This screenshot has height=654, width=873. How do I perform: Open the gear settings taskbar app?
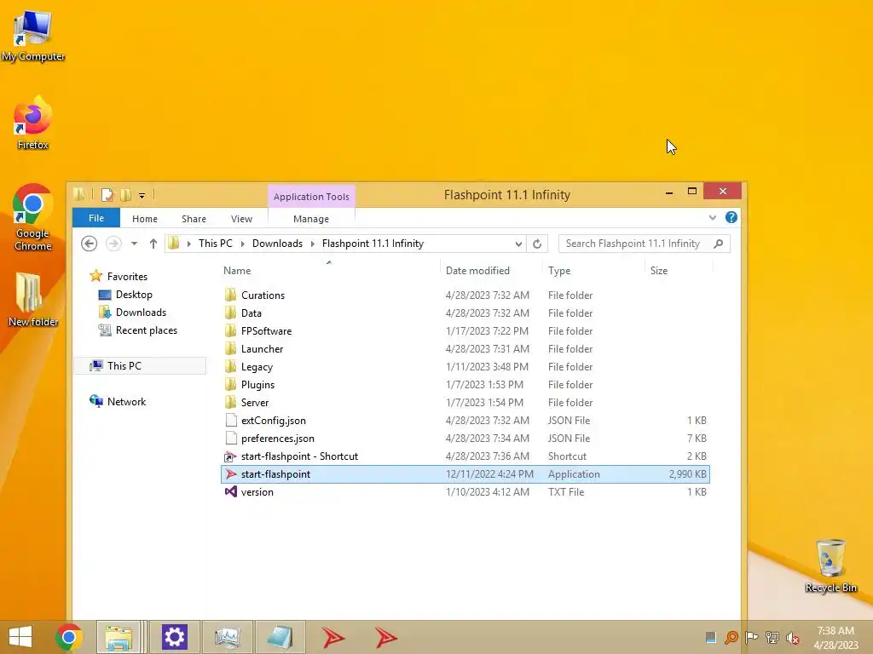tap(174, 637)
